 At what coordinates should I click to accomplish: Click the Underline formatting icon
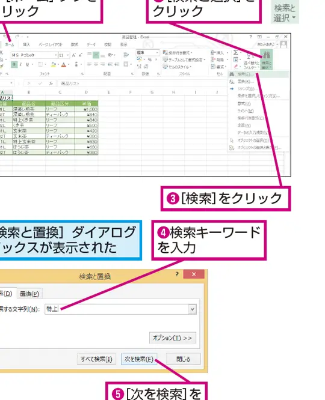(x=27, y=64)
